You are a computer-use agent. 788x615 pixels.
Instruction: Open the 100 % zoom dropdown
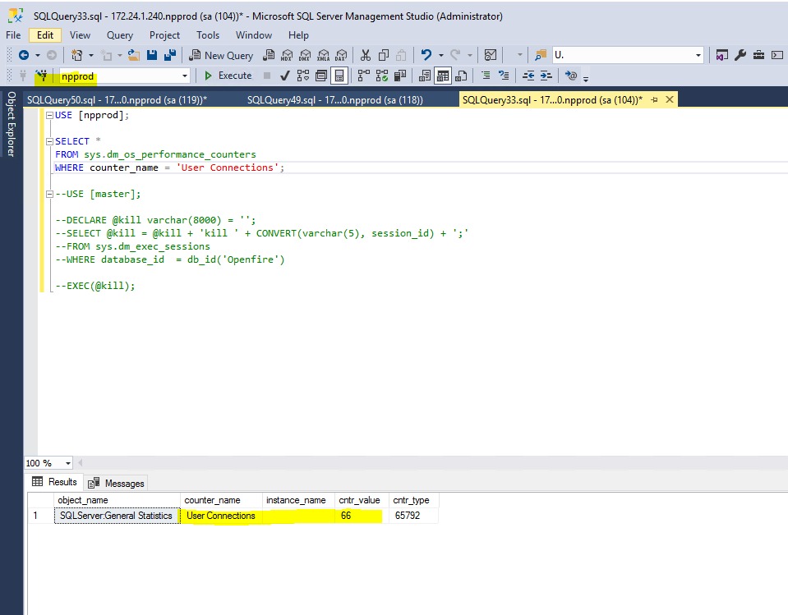[67, 463]
